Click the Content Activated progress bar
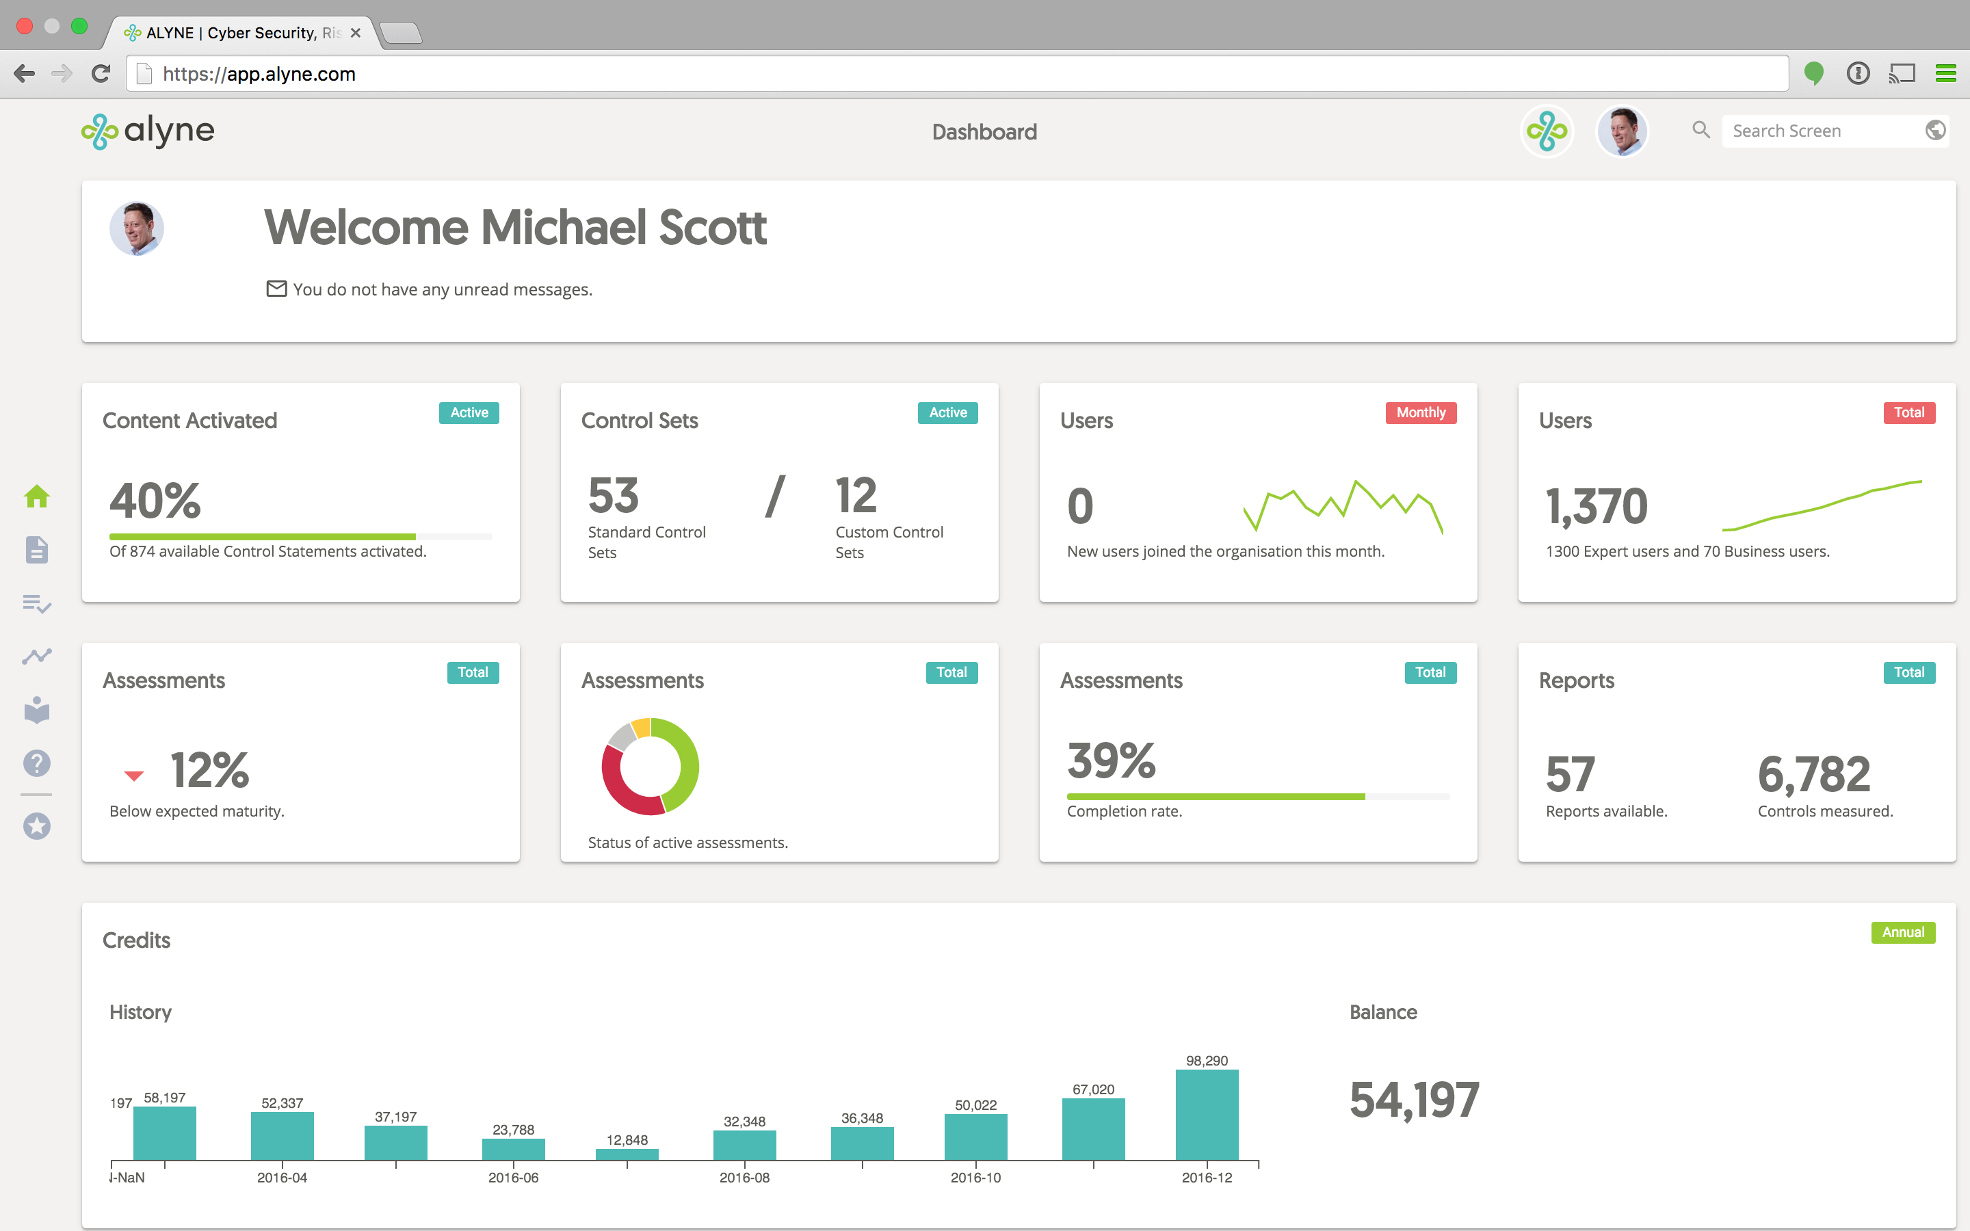The width and height of the screenshot is (1970, 1231). [x=300, y=537]
